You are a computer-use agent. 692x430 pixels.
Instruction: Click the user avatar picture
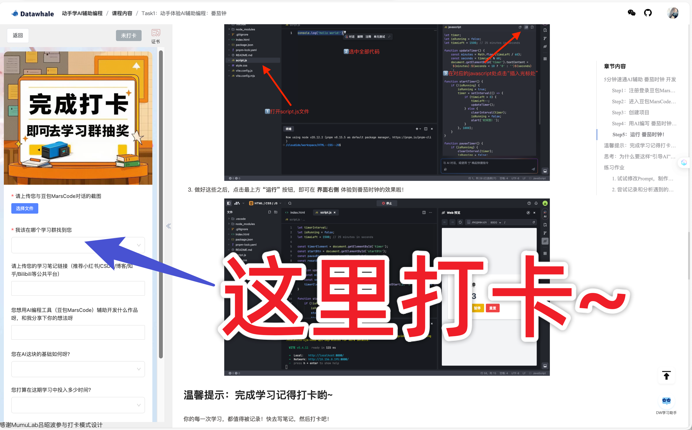point(673,13)
